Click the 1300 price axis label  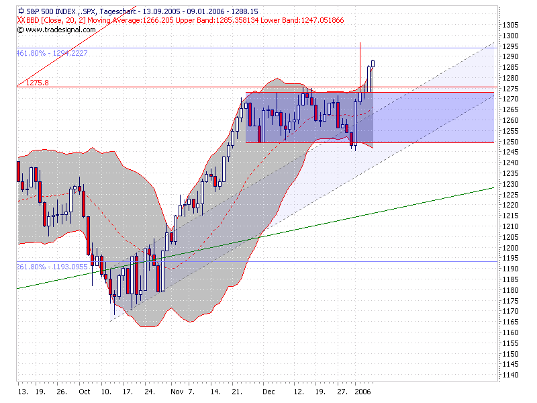pos(510,36)
